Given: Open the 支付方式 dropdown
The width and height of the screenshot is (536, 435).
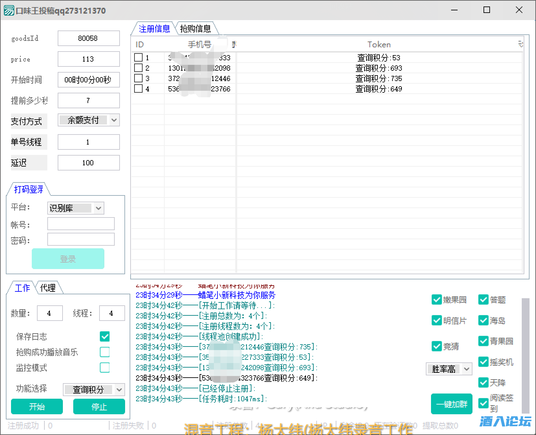Looking at the screenshot, I should point(114,120).
